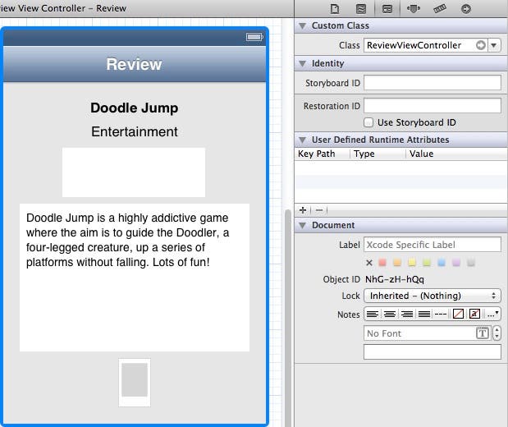Viewport: 508px width, 427px height.
Task: Open the font picker T button
Action: tap(483, 333)
